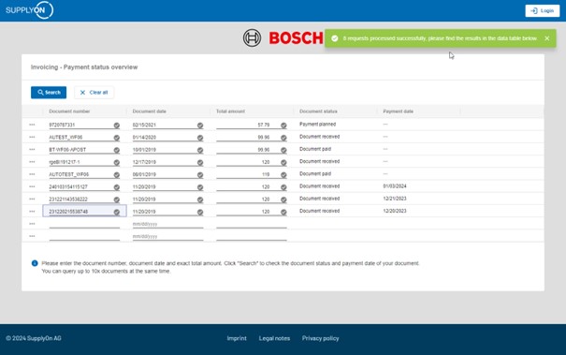Image resolution: width=566 pixels, height=355 pixels.
Task: Open row options for AUTOTEST_WF06
Action: (32, 174)
